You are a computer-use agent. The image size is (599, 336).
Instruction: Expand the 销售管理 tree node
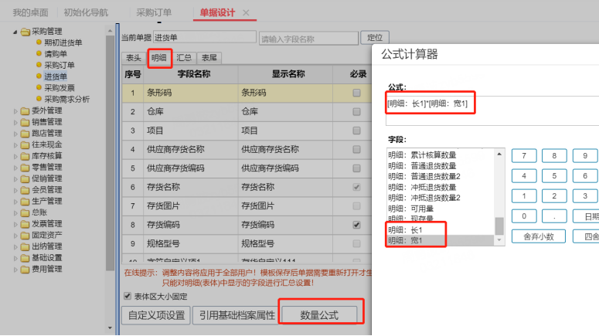[x=15, y=123]
